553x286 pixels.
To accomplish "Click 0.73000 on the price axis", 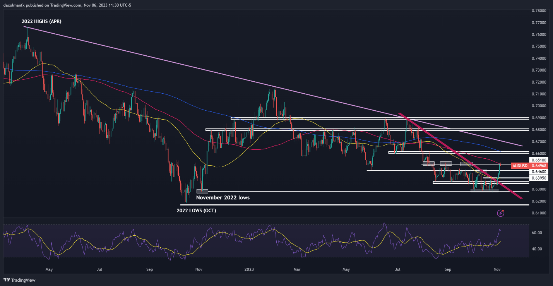I will tap(539, 70).
